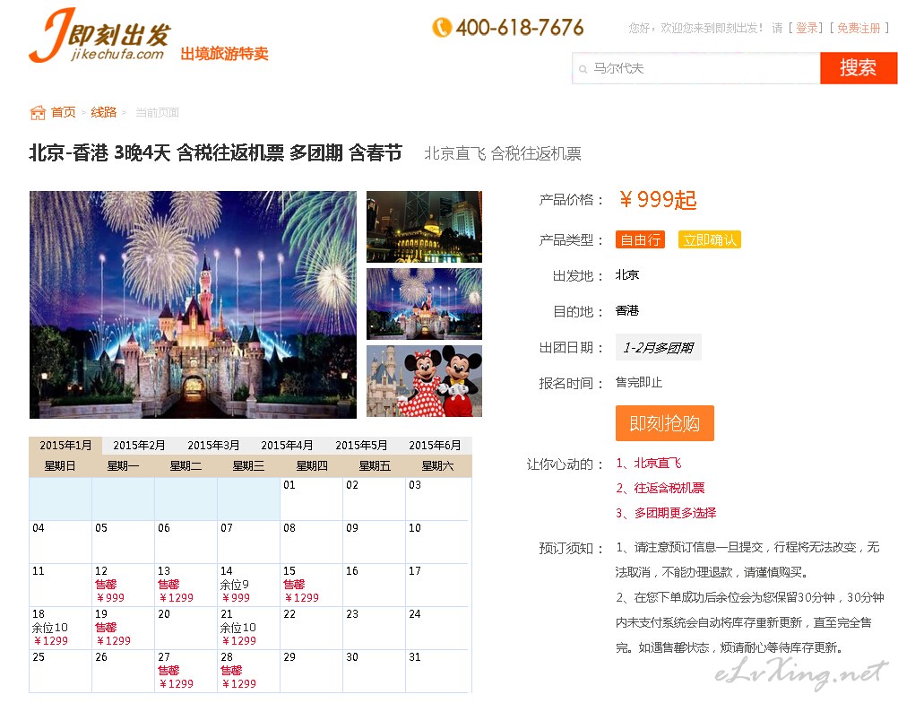Open the large Disneyland castle fireworks image

coord(193,304)
